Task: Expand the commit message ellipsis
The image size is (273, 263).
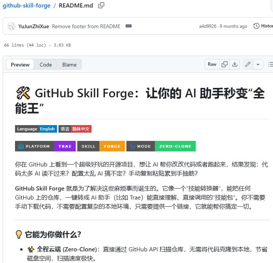Action: click(x=129, y=26)
